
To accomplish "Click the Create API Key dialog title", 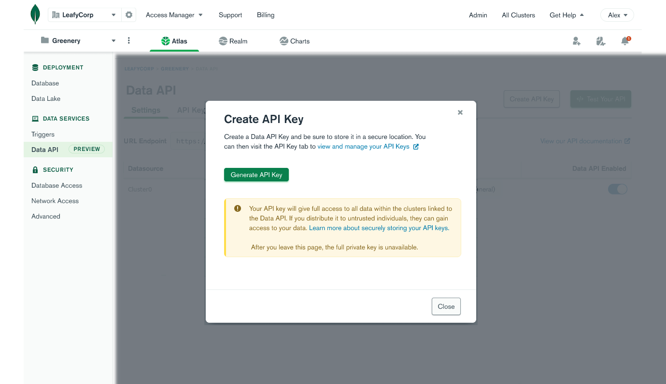I will (x=264, y=119).
